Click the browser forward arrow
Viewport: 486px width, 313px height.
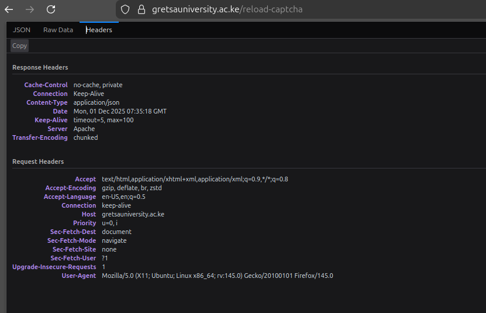click(30, 9)
